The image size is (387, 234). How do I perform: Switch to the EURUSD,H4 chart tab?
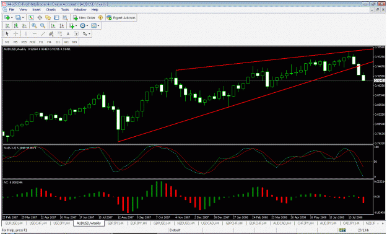coord(14,223)
